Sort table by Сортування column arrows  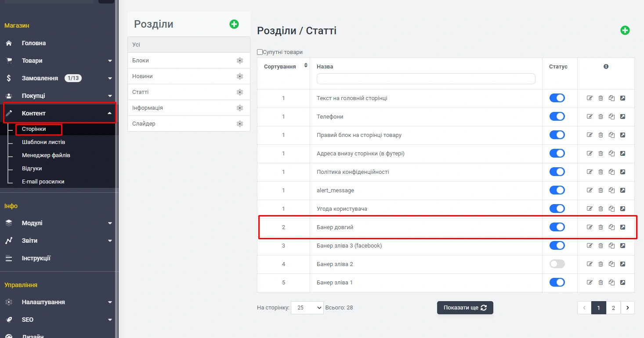pos(306,66)
